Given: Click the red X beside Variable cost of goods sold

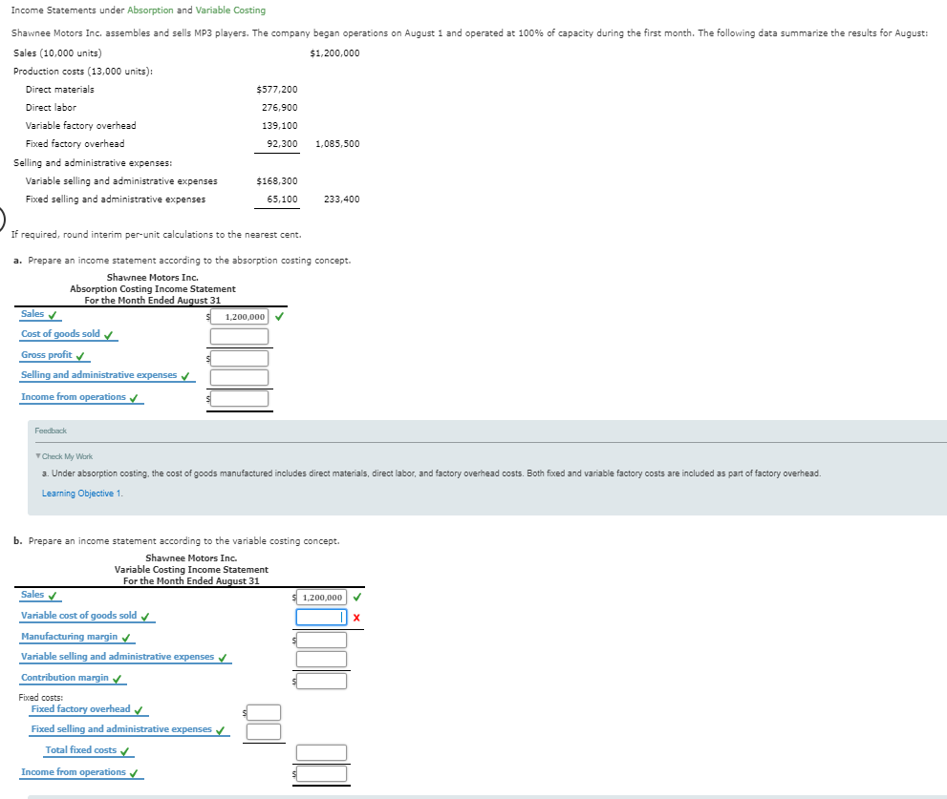Looking at the screenshot, I should click(x=359, y=617).
